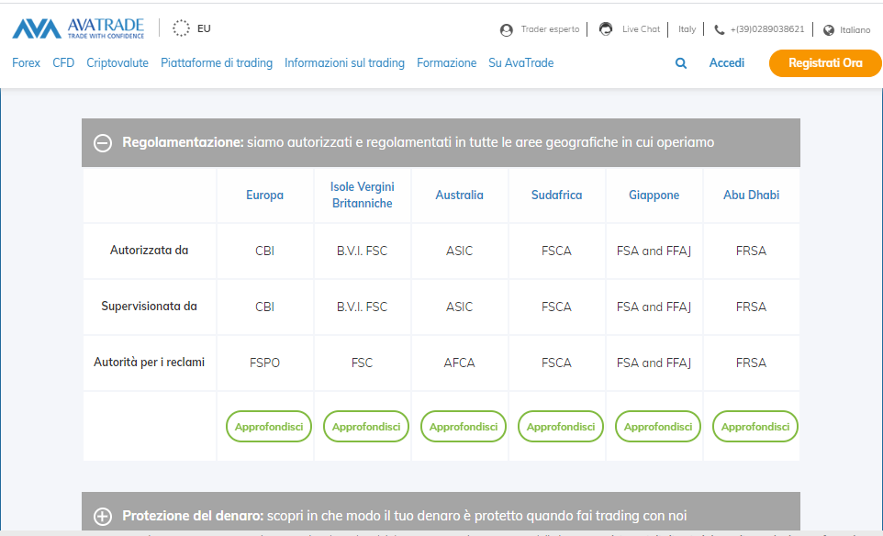883x536 pixels.
Task: Click the EU stars region icon
Action: (x=181, y=28)
